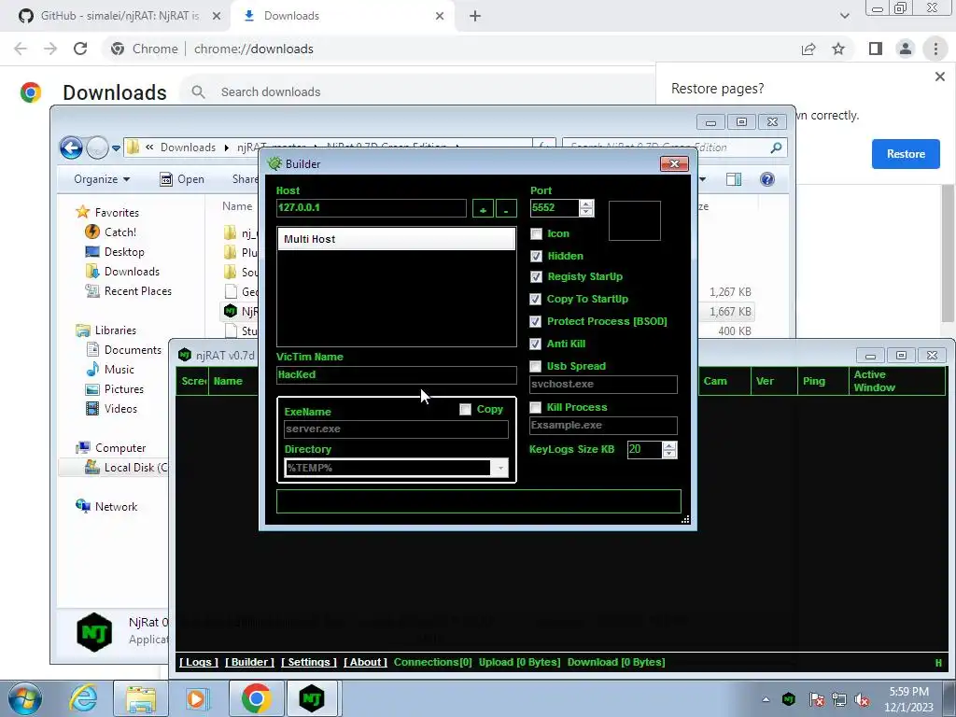This screenshot has height=717, width=956.
Task: Click the Action Center flag tray icon
Action: coord(816,699)
